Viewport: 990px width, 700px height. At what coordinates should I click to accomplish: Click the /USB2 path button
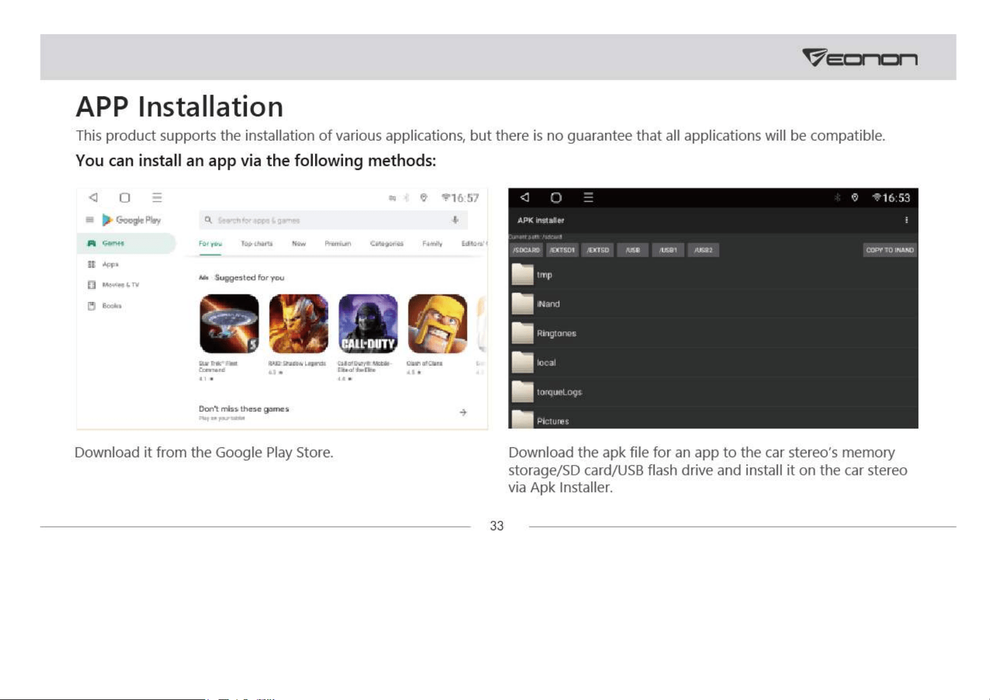tap(703, 250)
